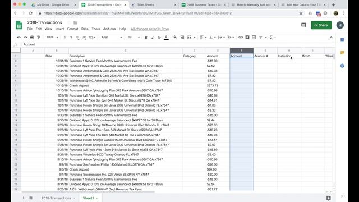Insert a link
Screen dimensions: 359x202
click(x=241, y=38)
